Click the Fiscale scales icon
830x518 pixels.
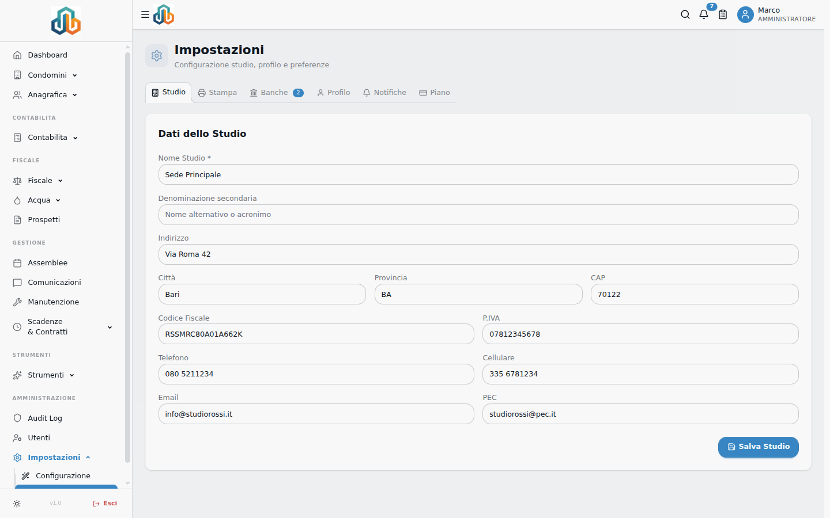tap(17, 181)
